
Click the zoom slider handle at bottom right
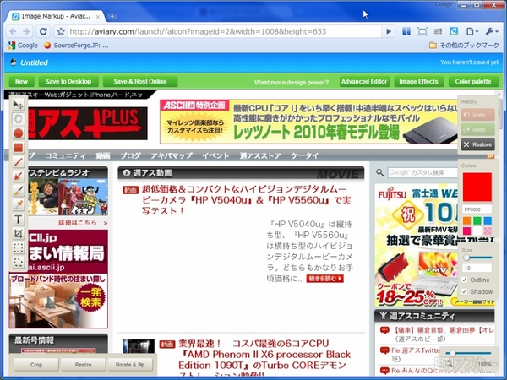[453, 353]
